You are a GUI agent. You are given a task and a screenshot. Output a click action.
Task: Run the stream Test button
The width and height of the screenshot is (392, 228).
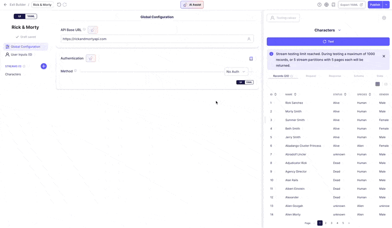pos(328,42)
